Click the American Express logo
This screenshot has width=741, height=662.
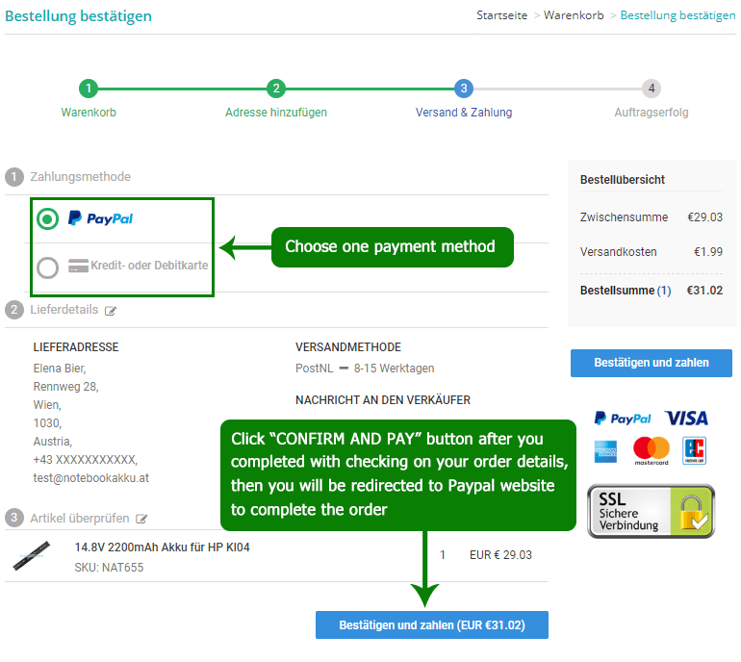pos(605,449)
